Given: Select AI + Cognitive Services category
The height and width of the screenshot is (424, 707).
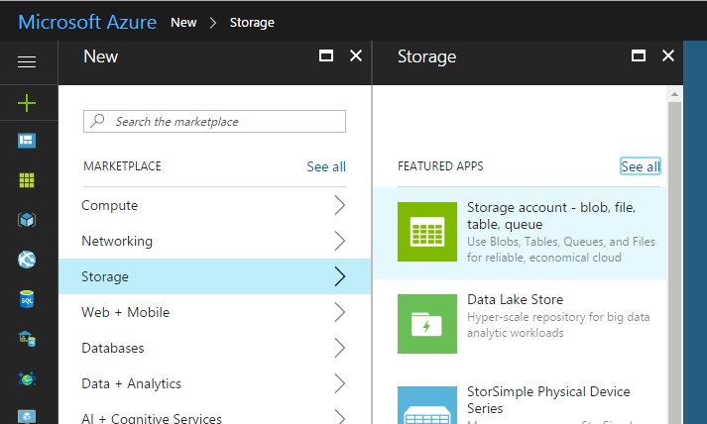Looking at the screenshot, I should point(214,413).
